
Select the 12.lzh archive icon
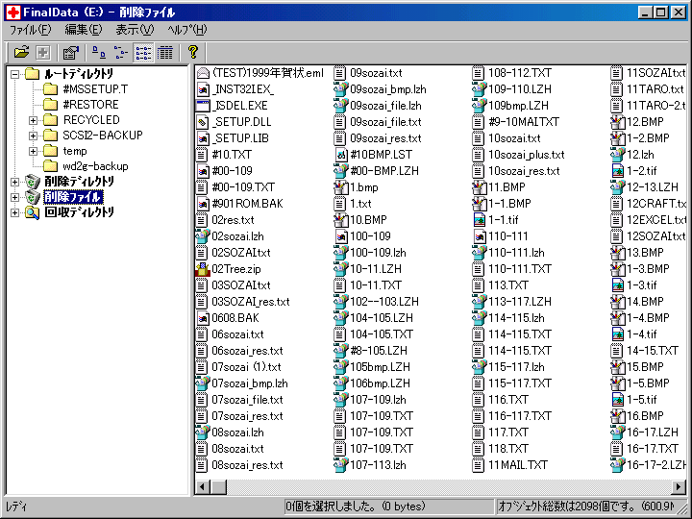pos(617,155)
